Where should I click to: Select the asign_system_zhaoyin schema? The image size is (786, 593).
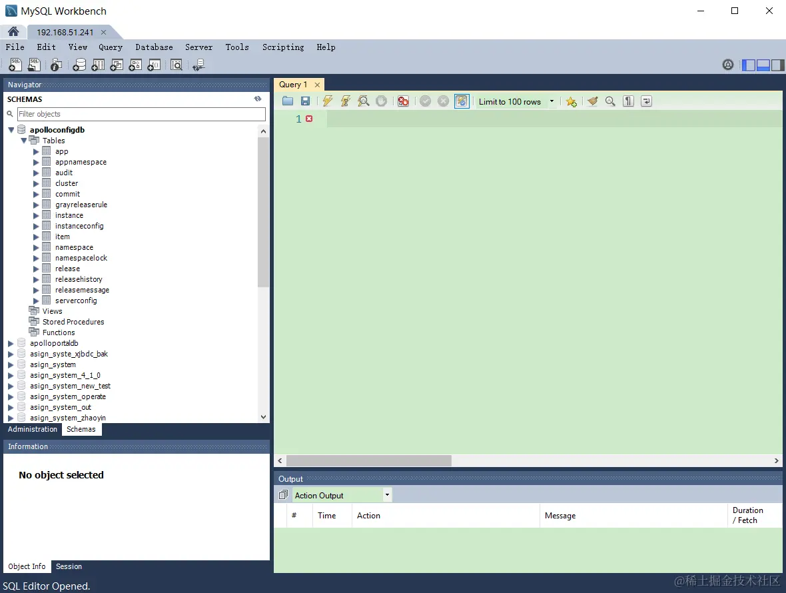68,418
